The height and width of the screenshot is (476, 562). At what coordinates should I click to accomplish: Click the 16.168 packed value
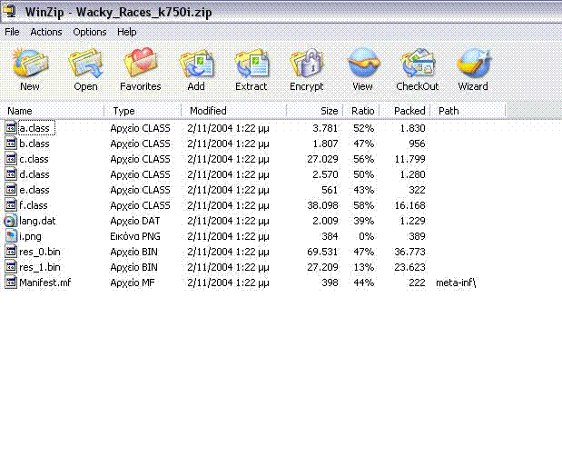point(410,205)
